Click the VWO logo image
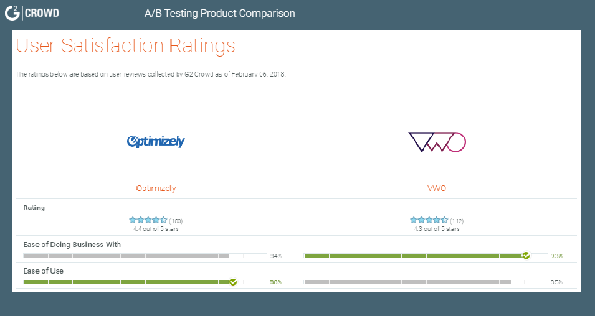The image size is (595, 316). coord(437,142)
